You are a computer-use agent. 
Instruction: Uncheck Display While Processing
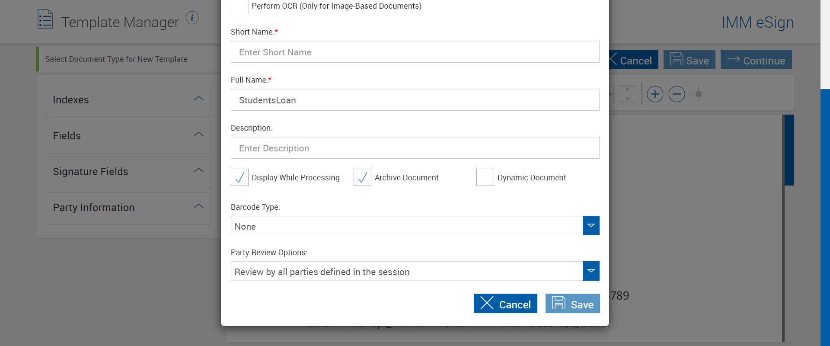coord(239,177)
